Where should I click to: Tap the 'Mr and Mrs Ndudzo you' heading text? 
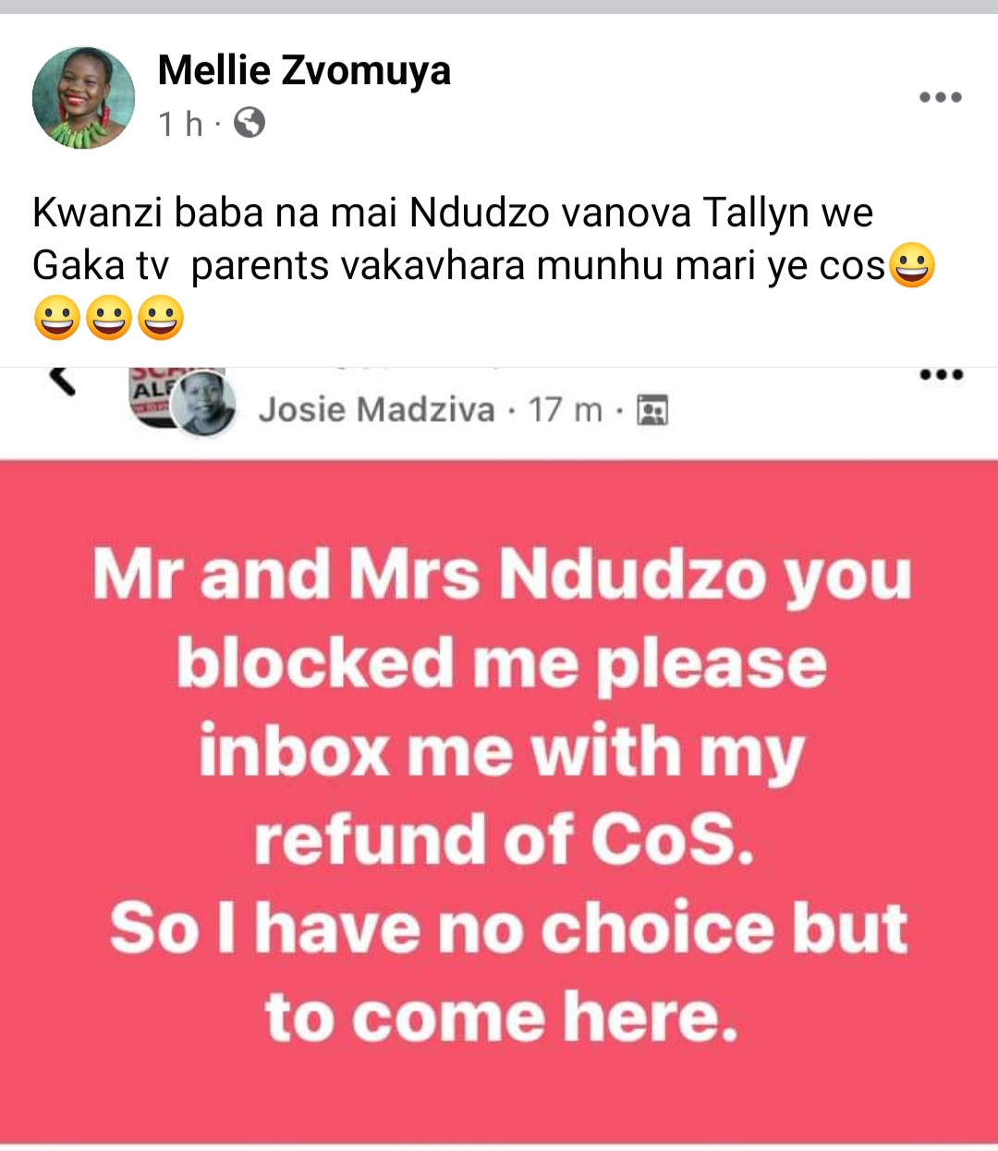coord(503,576)
